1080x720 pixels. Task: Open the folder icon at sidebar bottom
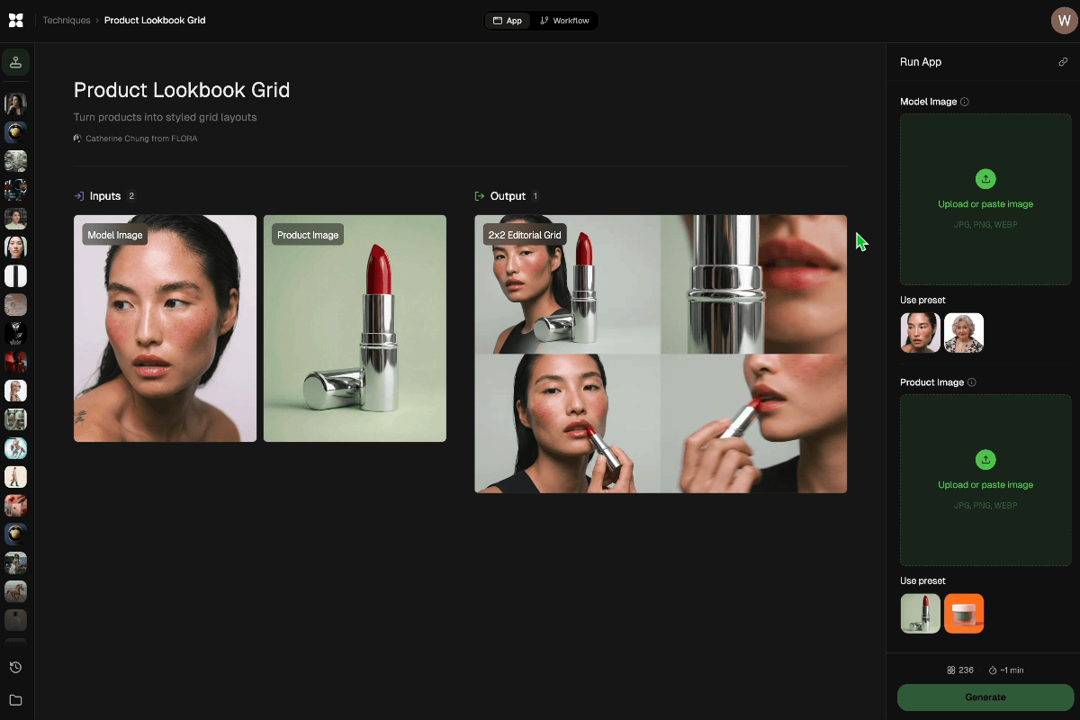[x=15, y=700]
